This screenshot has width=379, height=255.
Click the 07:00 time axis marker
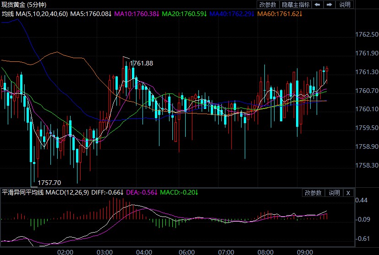tap(226, 252)
